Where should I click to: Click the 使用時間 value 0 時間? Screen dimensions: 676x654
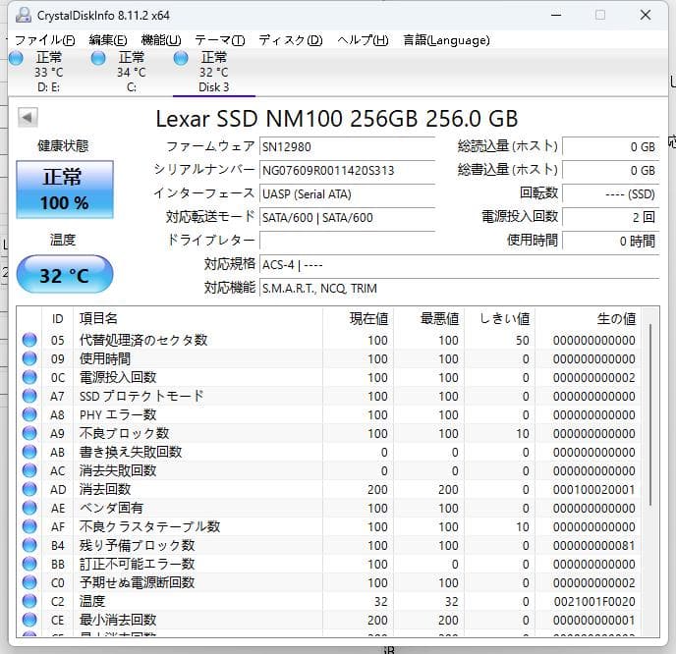[610, 241]
